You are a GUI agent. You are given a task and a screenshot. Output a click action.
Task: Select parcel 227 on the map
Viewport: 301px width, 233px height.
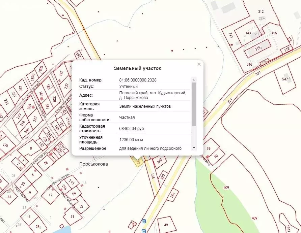35,119
